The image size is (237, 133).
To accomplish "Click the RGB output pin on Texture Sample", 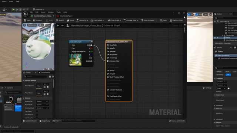I will 91,45.
